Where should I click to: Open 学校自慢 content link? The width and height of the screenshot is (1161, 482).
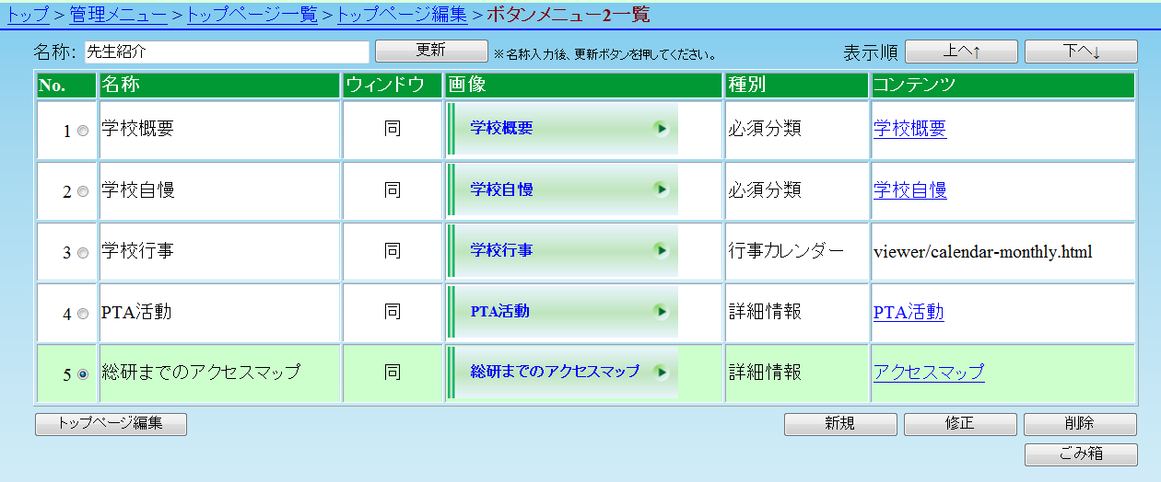click(x=909, y=189)
